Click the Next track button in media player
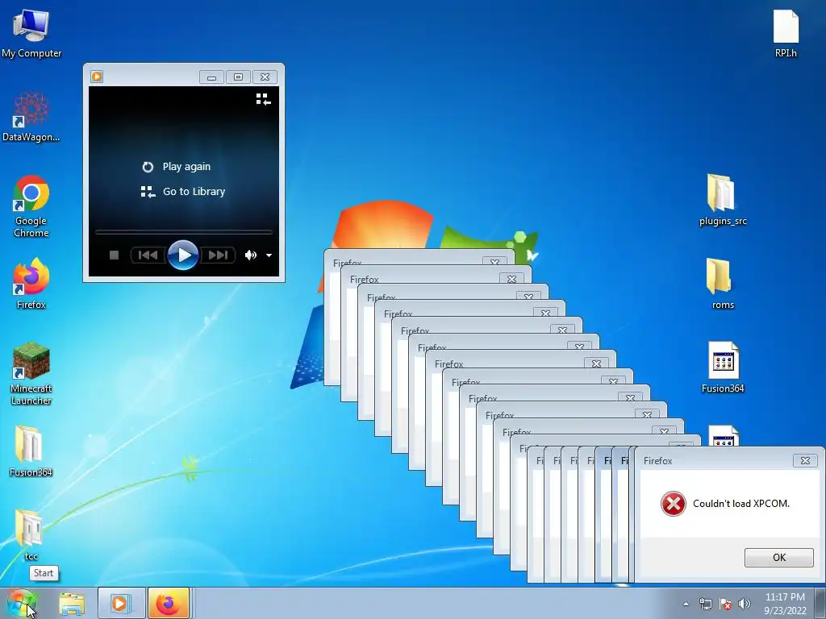 (x=218, y=255)
